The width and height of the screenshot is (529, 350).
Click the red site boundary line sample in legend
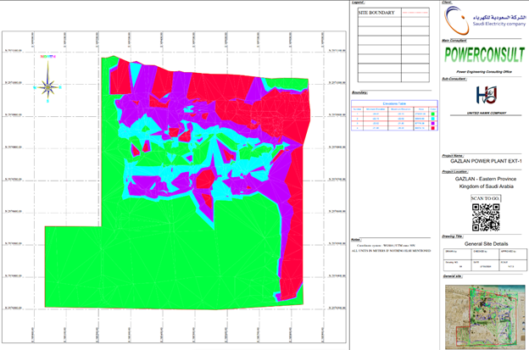pyautogui.click(x=415, y=13)
